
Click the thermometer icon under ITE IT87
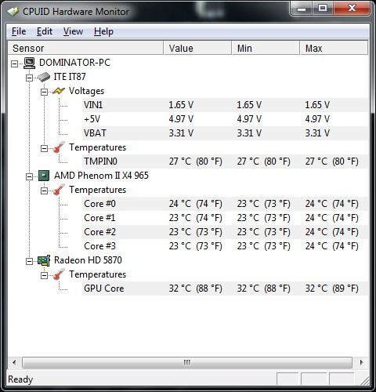[x=59, y=147]
